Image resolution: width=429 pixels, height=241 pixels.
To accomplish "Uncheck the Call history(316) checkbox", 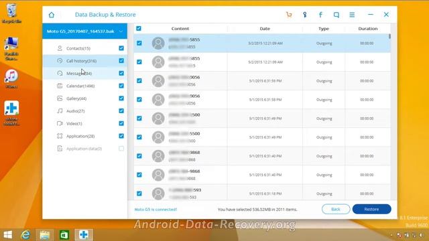I will 121,61.
